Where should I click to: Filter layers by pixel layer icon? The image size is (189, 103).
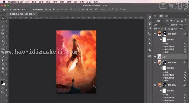(x=167, y=21)
